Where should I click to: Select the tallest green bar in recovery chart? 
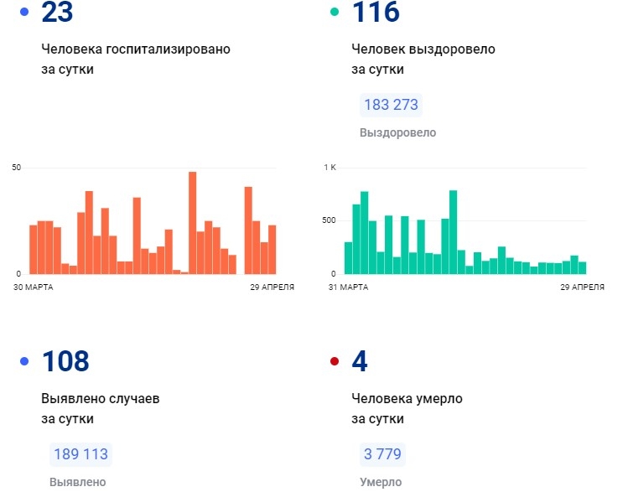(453, 232)
